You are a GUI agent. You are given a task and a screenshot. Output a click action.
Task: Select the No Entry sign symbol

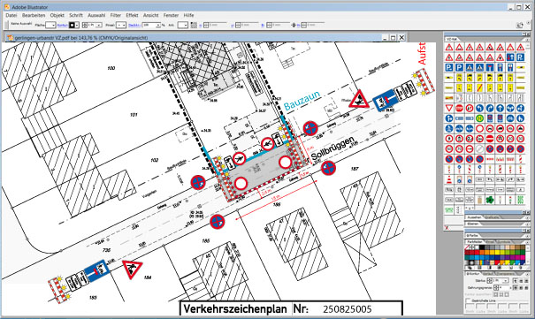[490, 139]
